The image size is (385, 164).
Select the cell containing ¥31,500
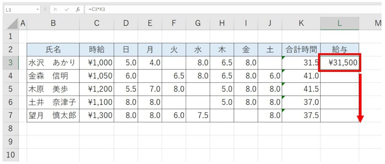[340, 63]
